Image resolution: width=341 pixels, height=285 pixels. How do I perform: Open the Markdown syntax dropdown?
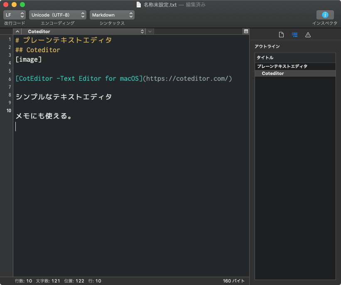(x=112, y=15)
